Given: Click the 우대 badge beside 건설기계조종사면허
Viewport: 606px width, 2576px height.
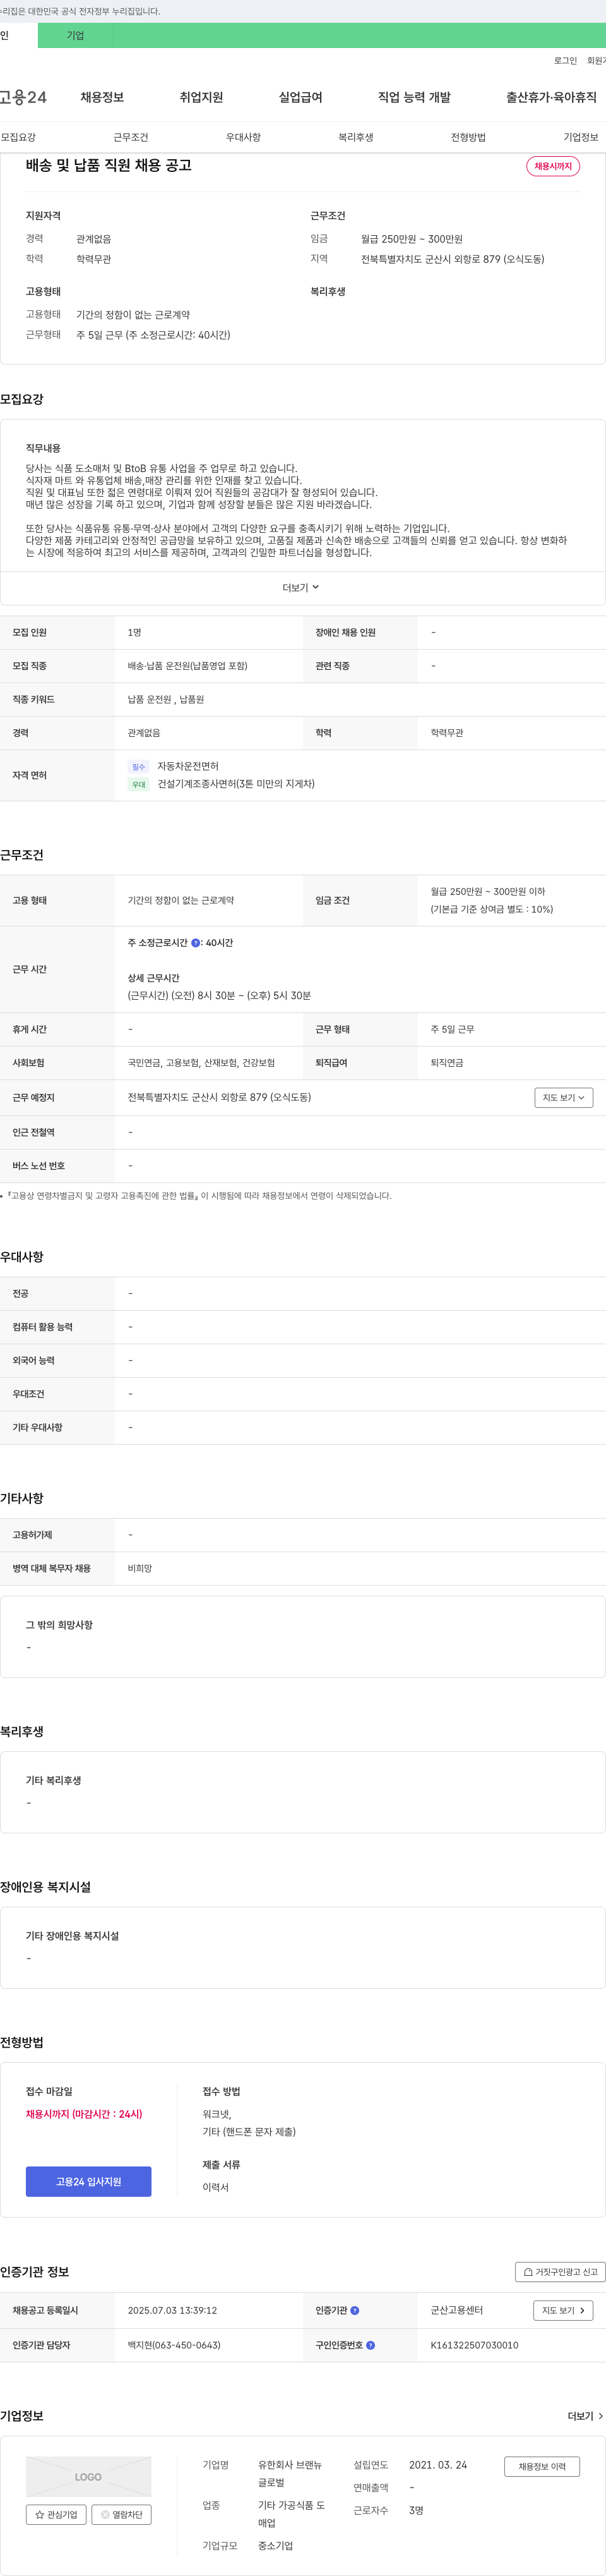Looking at the screenshot, I should [x=139, y=785].
